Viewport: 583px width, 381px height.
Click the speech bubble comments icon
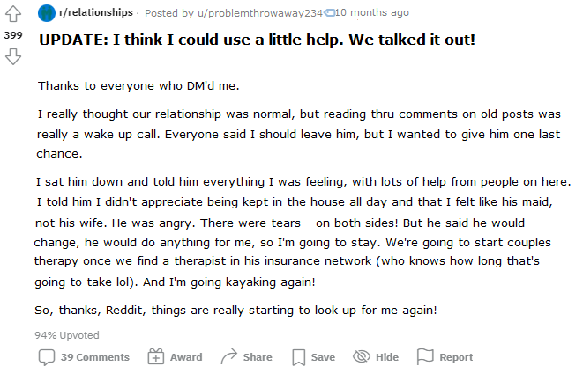(47, 357)
